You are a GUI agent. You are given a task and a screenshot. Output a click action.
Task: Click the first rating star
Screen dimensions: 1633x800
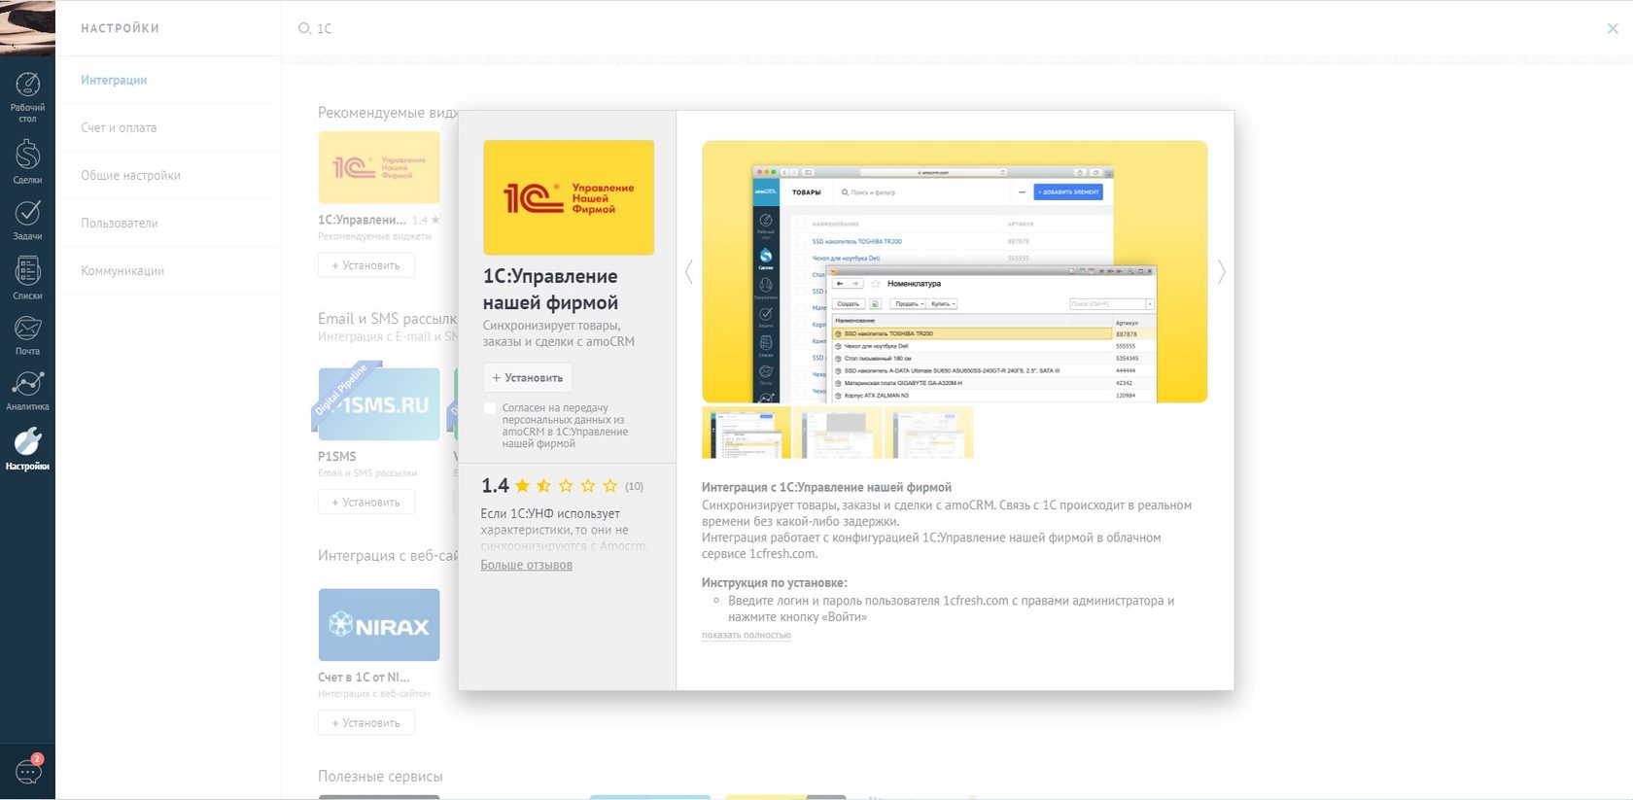click(523, 485)
